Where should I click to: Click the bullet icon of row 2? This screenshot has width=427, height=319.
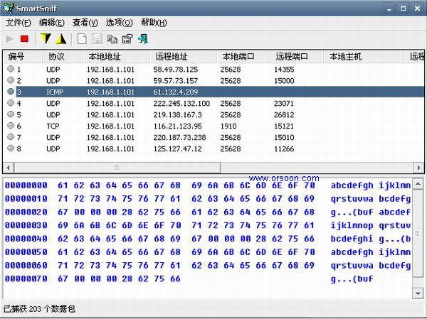coord(11,80)
